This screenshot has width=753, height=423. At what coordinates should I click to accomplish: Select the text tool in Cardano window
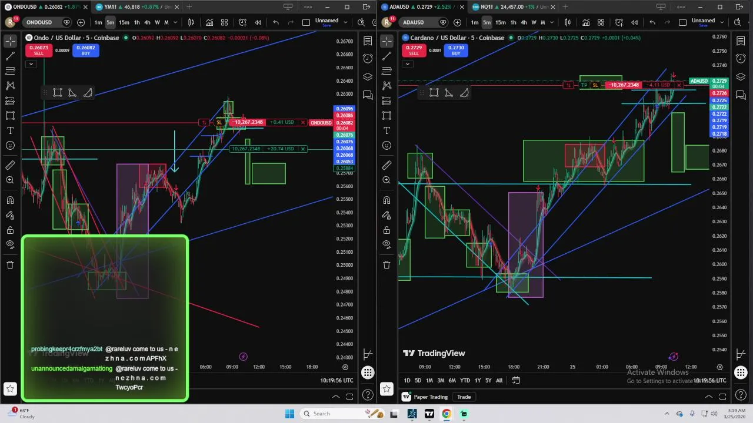387,130
